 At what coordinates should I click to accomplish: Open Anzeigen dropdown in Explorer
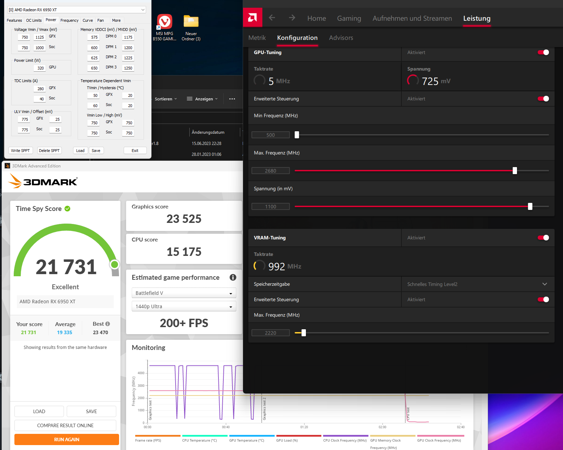pyautogui.click(x=202, y=99)
